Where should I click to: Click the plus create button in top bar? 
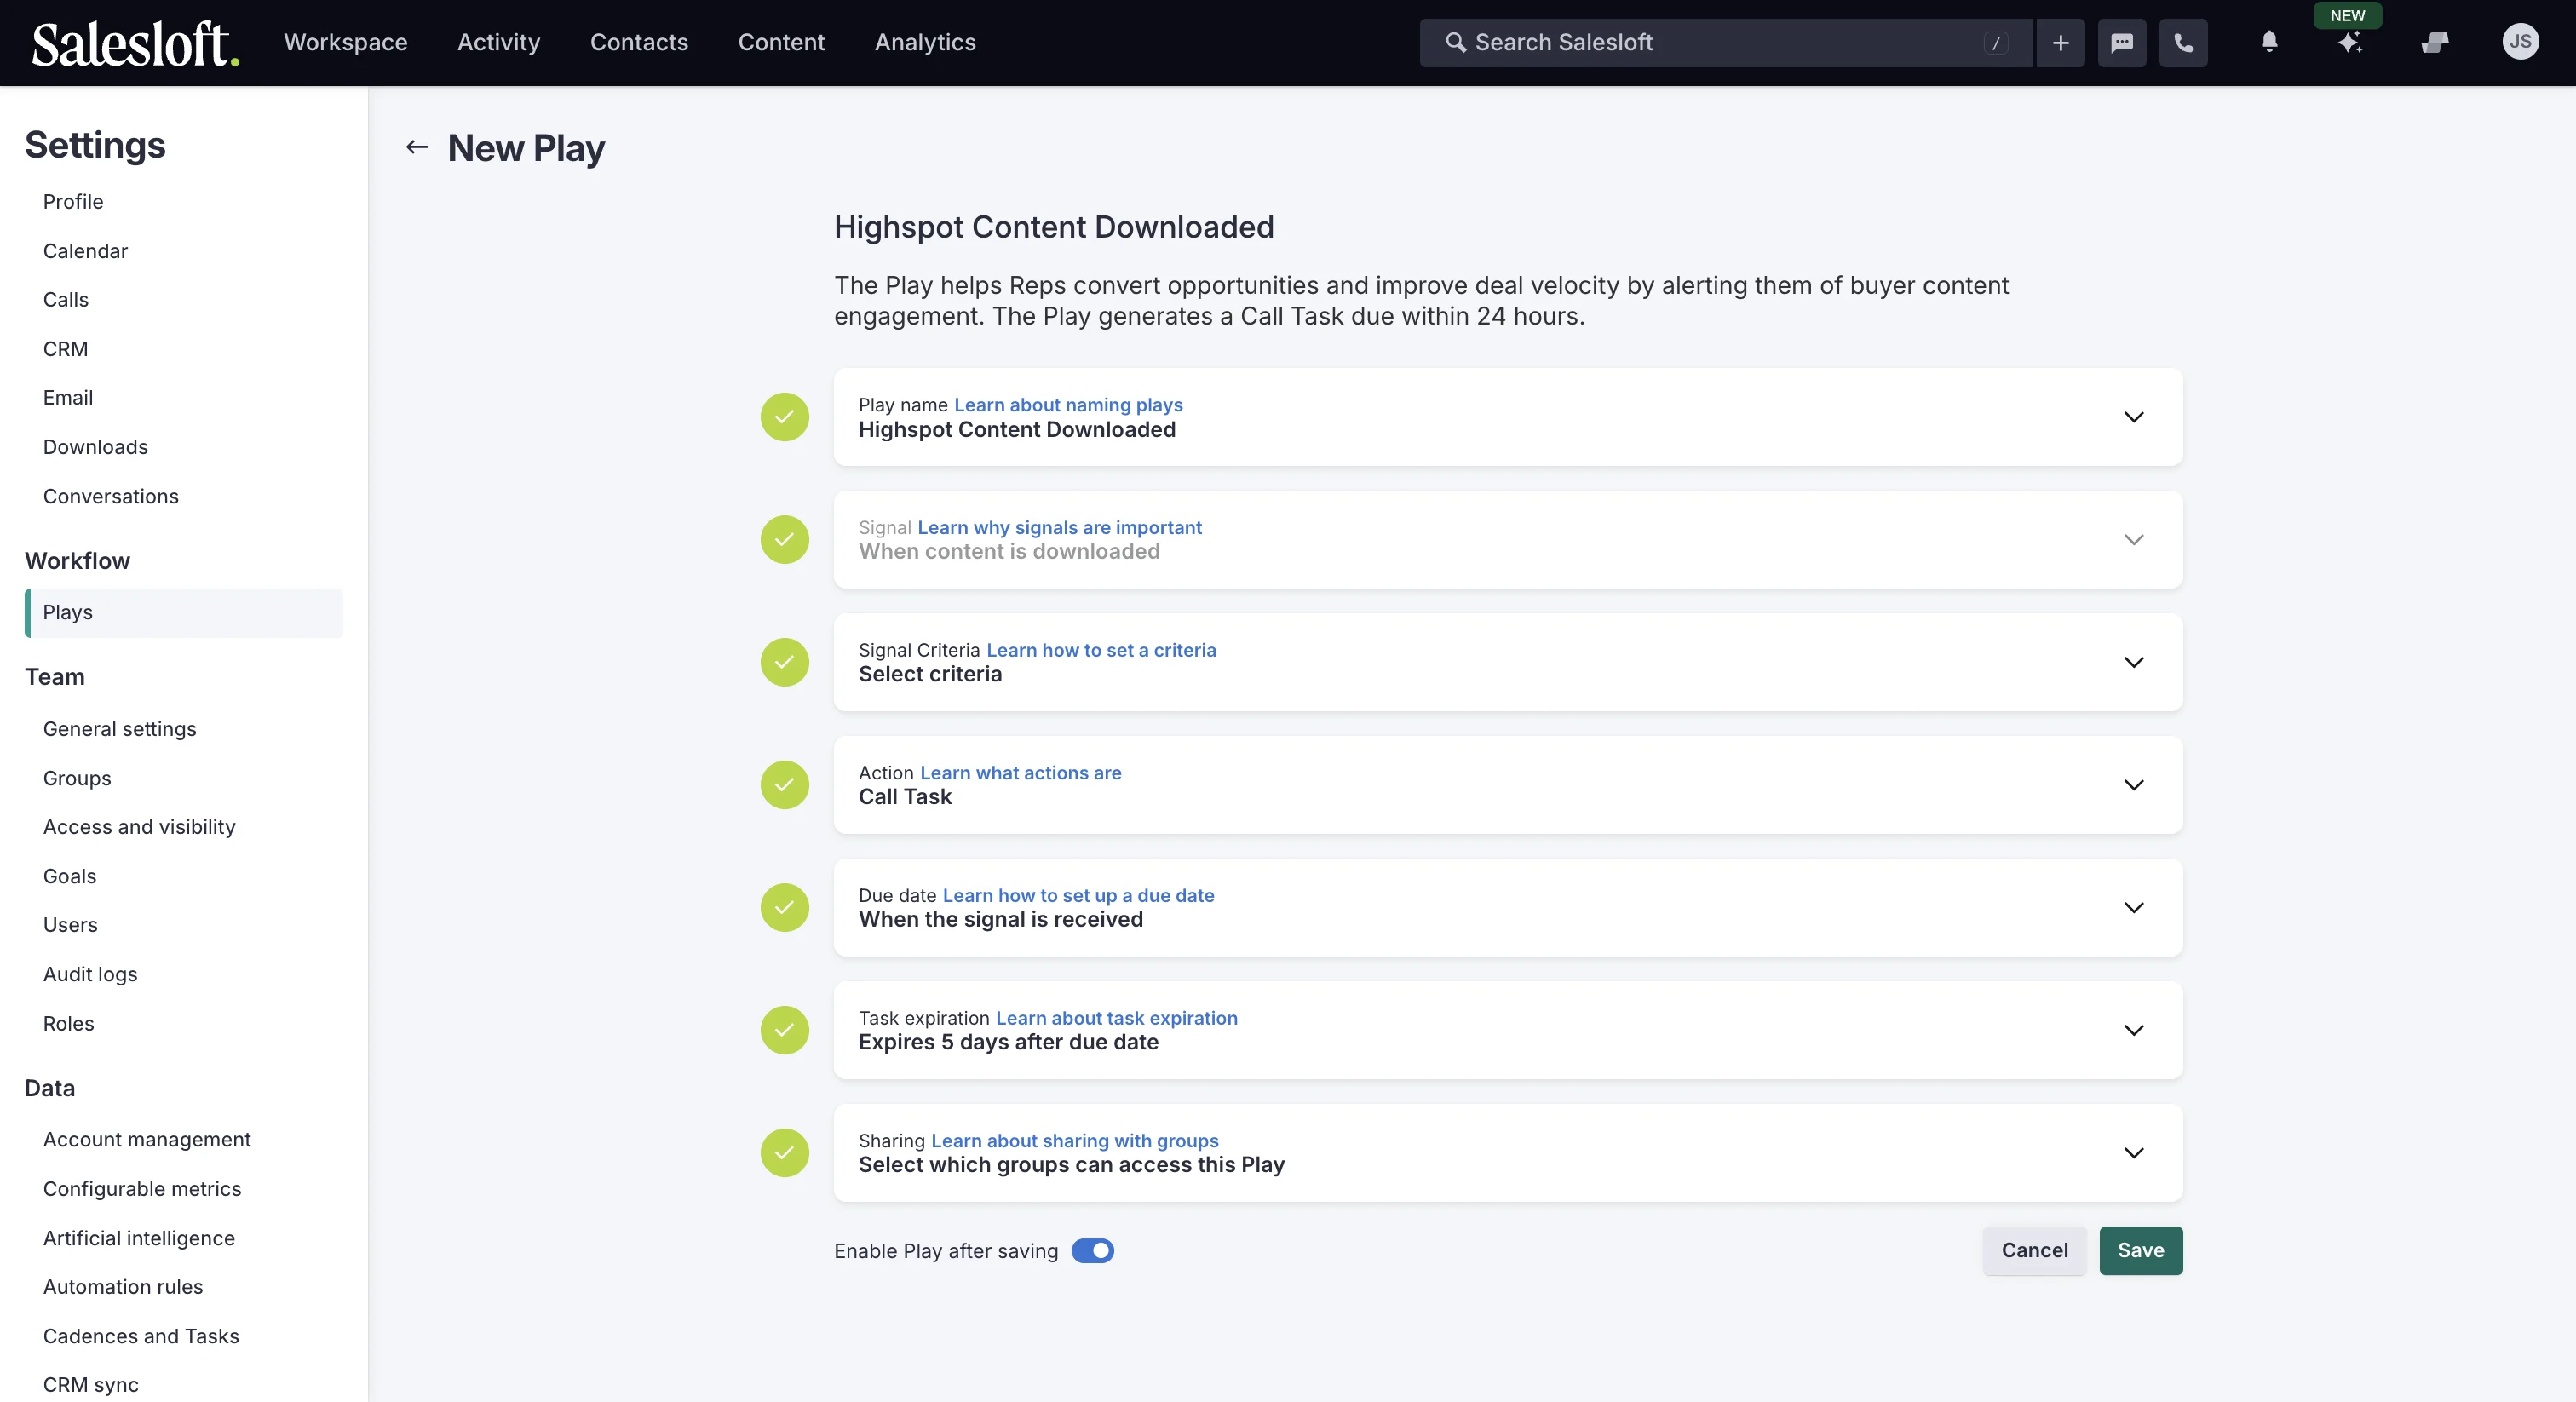click(2061, 43)
